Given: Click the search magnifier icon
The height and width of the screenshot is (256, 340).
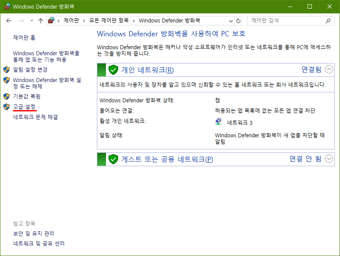Looking at the screenshot, I should [x=328, y=21].
